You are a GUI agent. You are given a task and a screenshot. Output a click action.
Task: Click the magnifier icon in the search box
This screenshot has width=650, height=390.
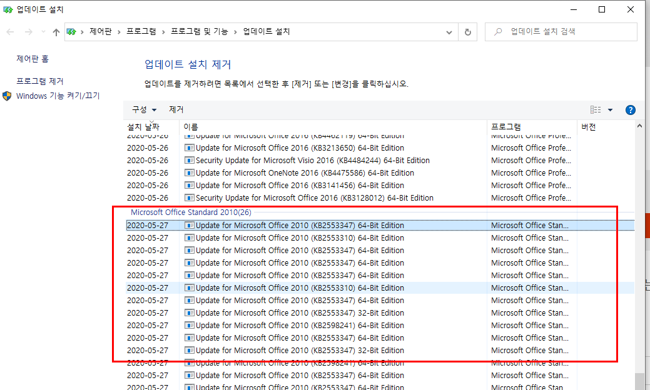498,31
